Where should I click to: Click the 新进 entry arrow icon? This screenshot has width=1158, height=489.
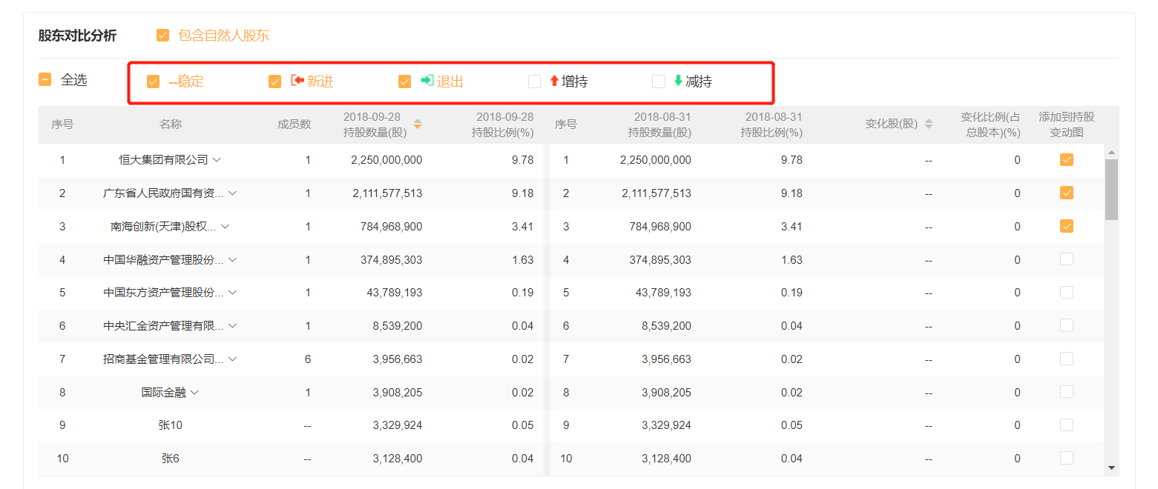(297, 81)
